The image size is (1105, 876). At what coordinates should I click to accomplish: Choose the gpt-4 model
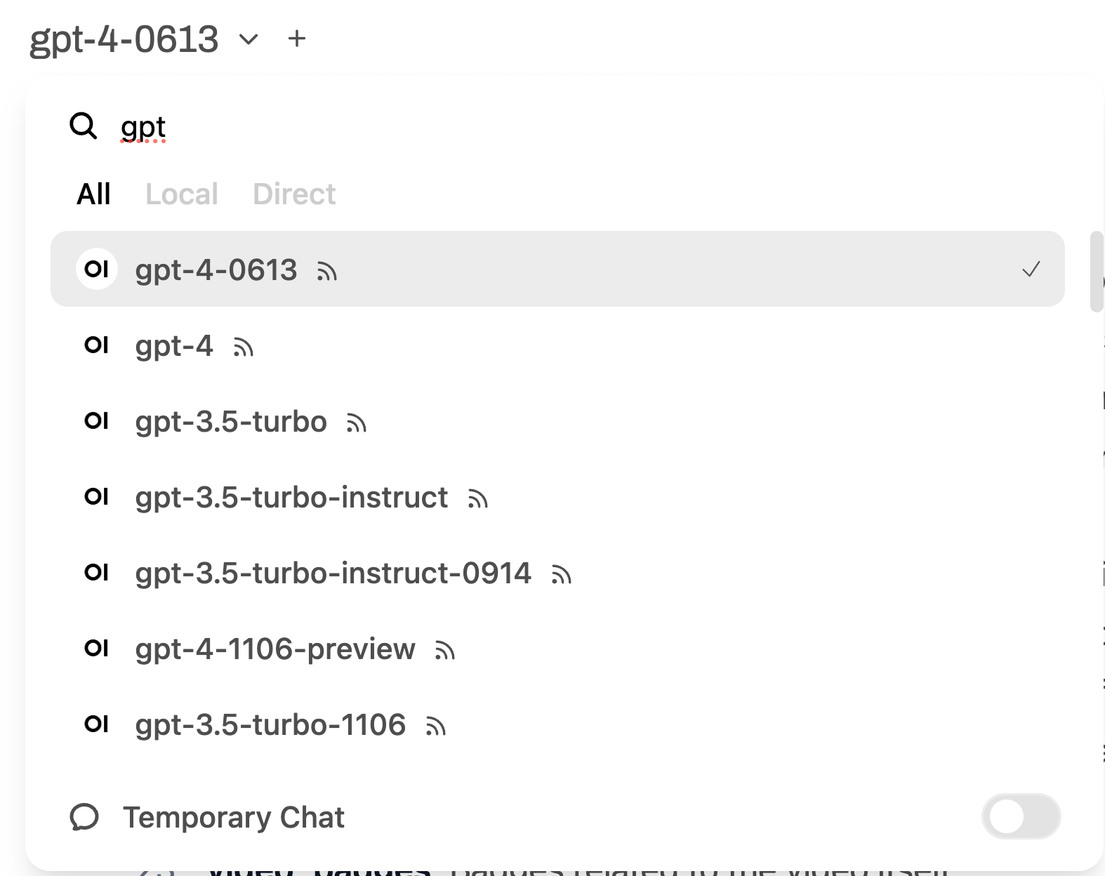[174, 345]
